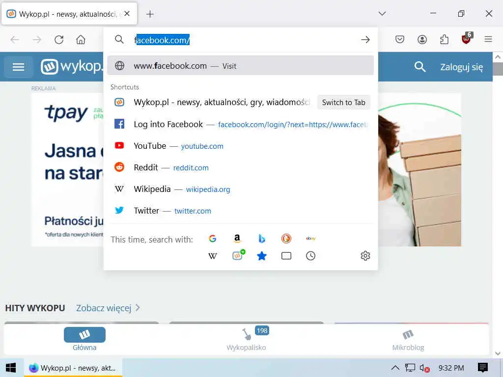Click the Wykop logo
The height and width of the screenshot is (377, 503).
72,67
